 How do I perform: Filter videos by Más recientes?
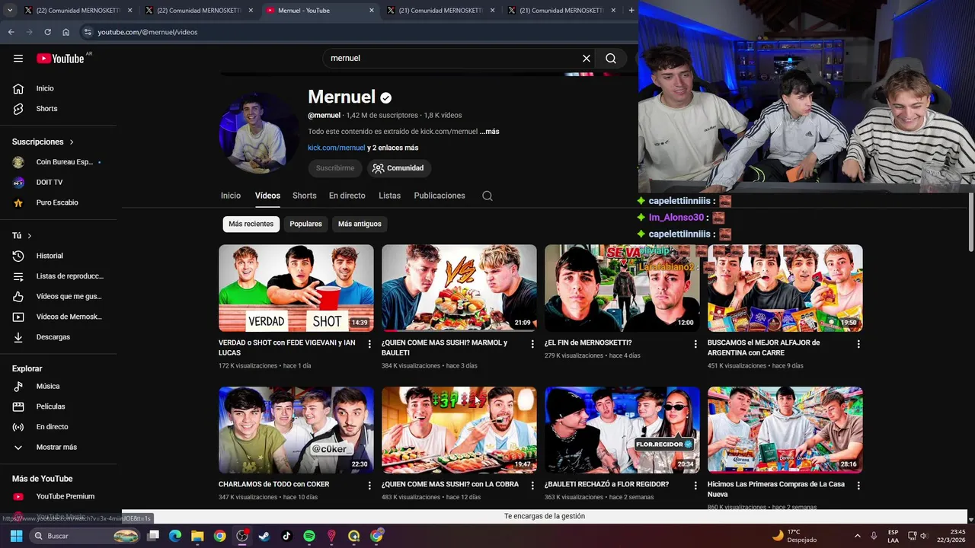click(x=251, y=224)
